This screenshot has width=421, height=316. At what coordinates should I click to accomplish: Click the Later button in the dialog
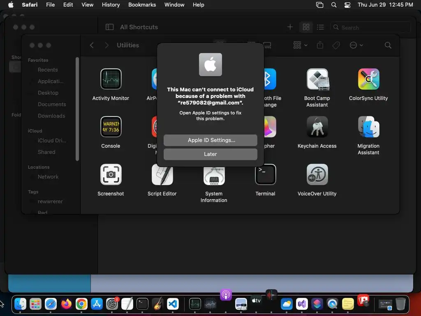pyautogui.click(x=210, y=154)
